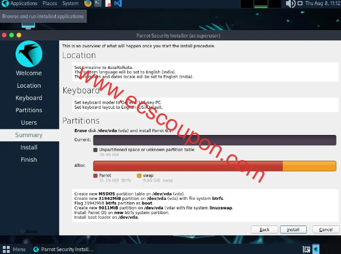Cancel the installation

click(x=326, y=230)
